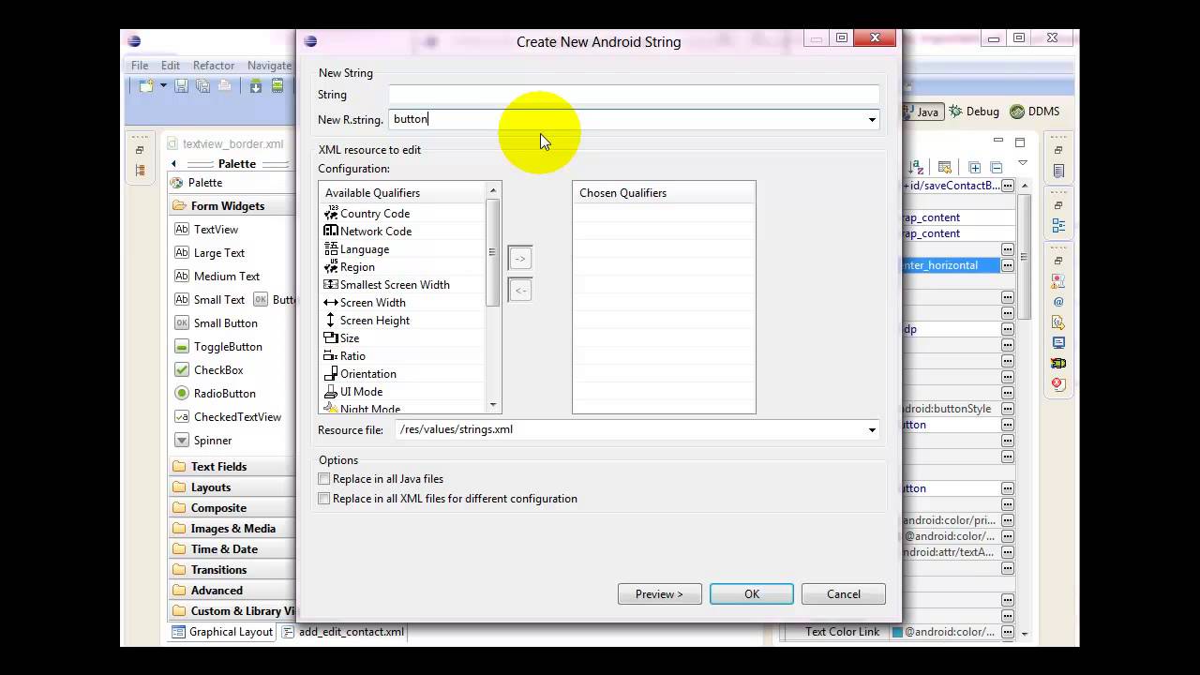Enable Replace in all XML files option
The height and width of the screenshot is (675, 1200).
[324, 499]
